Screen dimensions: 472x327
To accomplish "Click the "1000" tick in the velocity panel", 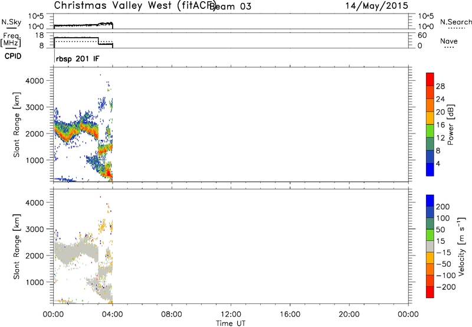I will tap(35, 282).
